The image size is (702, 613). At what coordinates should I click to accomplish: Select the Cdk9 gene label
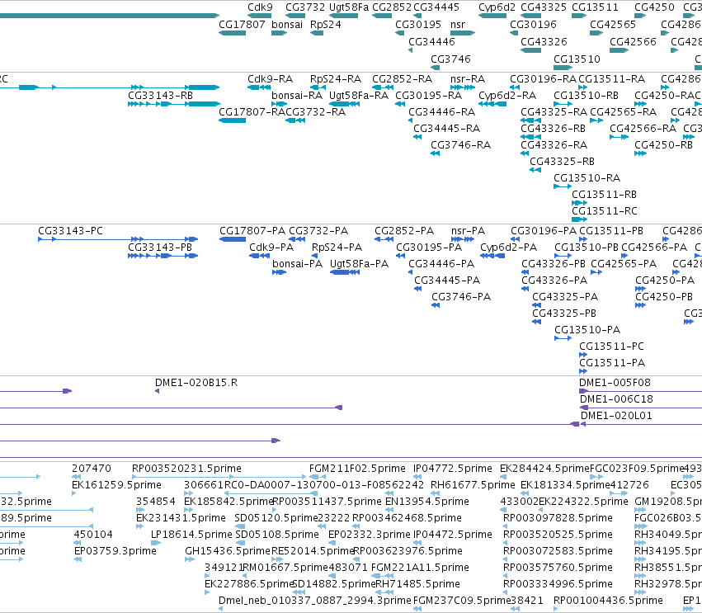(260, 7)
